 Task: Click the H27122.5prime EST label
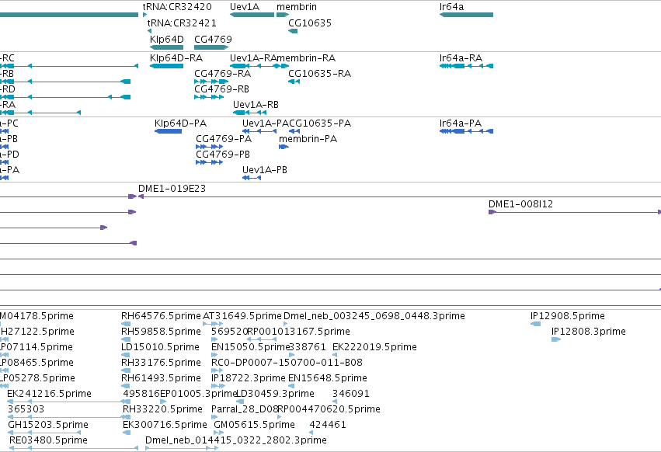pyautogui.click(x=37, y=332)
